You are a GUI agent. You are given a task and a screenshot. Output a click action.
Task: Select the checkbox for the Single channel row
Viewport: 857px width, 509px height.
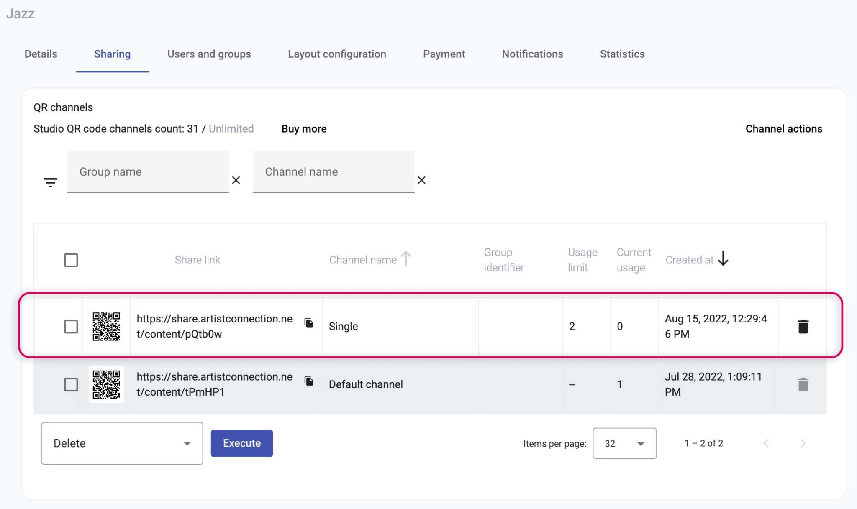71,326
